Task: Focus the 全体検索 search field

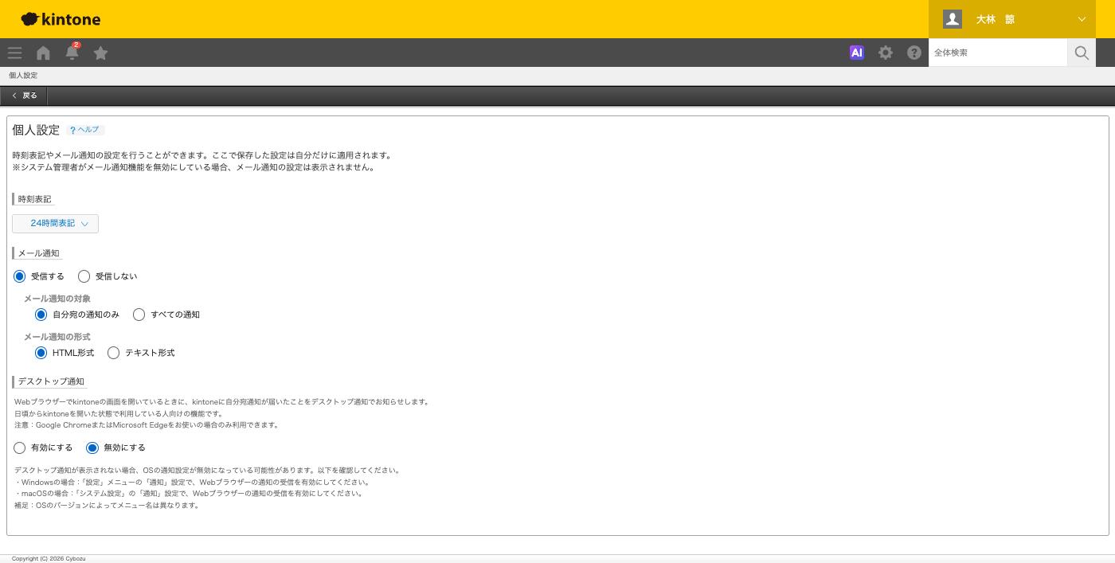Action: pos(998,53)
